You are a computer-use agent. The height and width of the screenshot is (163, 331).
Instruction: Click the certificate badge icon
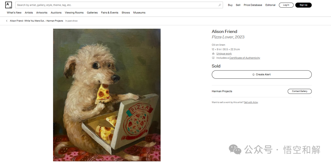[x=213, y=58]
